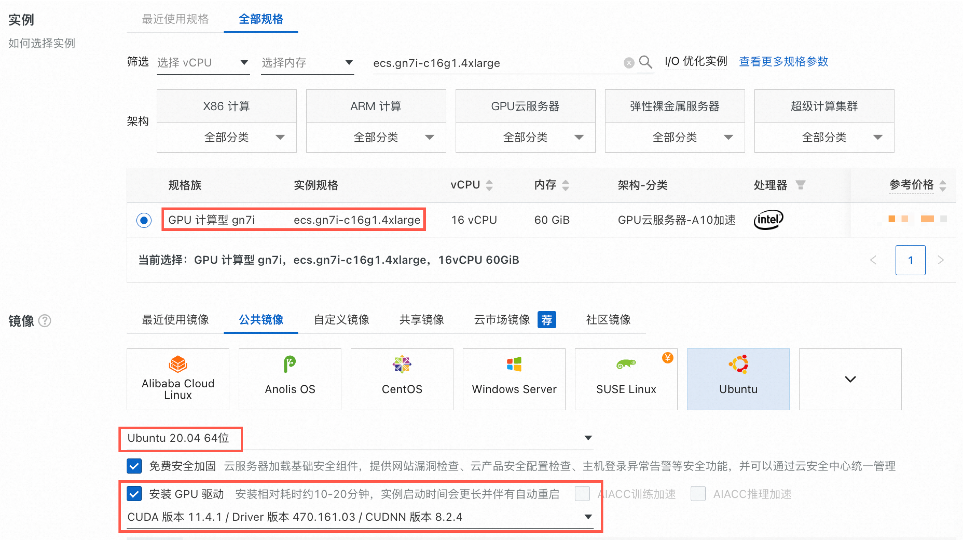The width and height of the screenshot is (963, 540).
Task: Select Windows Server image
Action: [x=514, y=379]
